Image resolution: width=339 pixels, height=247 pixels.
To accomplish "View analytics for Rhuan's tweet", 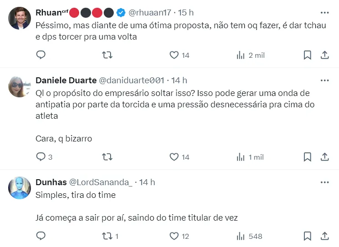I will [241, 55].
